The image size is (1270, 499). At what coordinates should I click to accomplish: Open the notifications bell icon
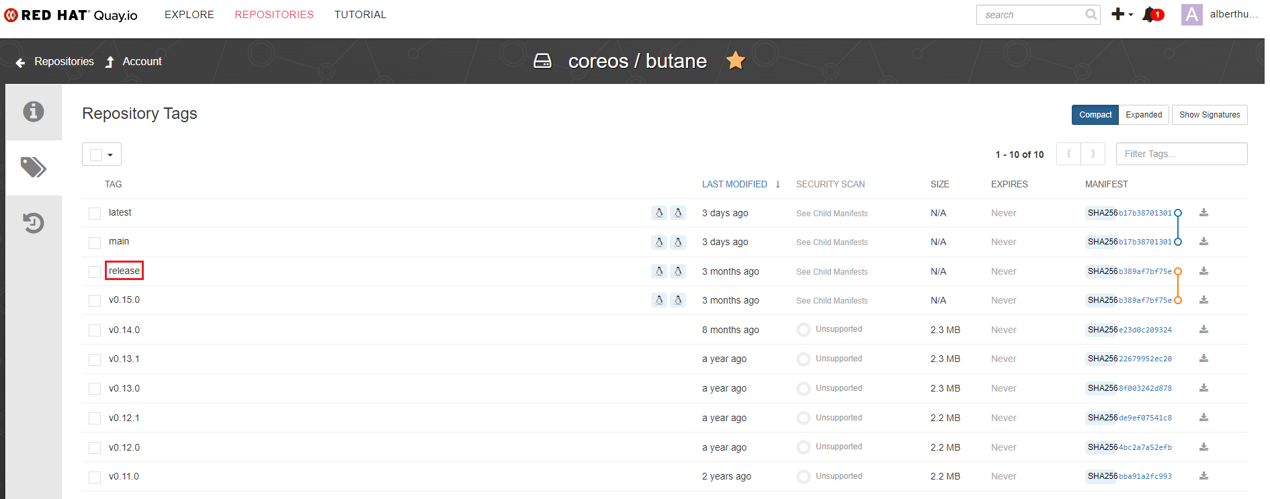pyautogui.click(x=1150, y=14)
